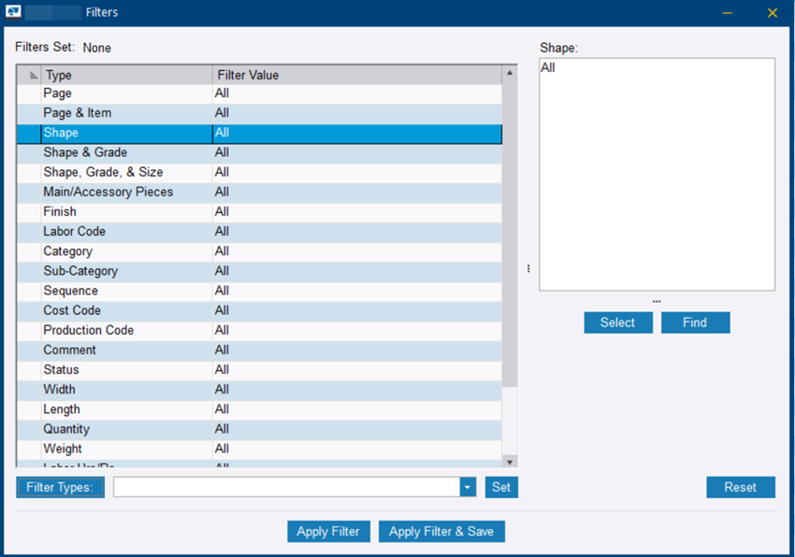Click Apply Filter & Save button
The image size is (795, 557).
coord(441,531)
